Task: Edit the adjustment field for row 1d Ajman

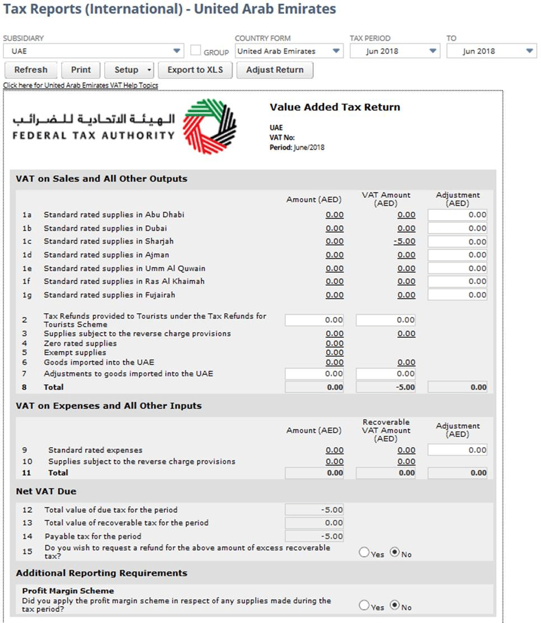Action: [x=457, y=255]
